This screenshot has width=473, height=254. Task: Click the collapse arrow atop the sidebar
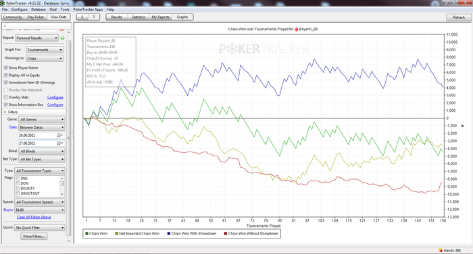5,26
